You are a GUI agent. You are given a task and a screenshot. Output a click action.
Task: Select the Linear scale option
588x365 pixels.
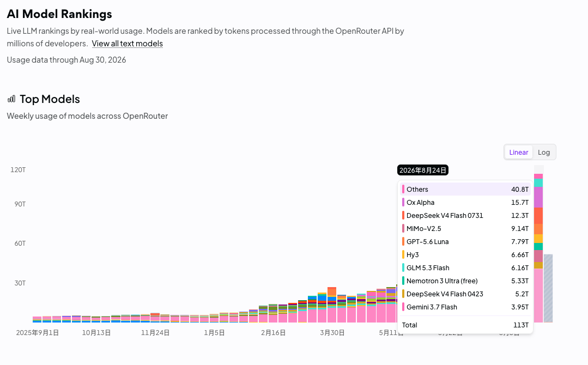point(519,152)
